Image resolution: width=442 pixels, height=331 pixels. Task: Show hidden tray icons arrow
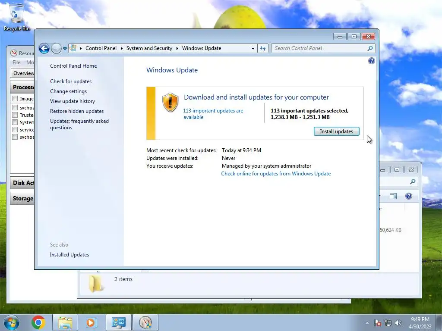point(367,323)
